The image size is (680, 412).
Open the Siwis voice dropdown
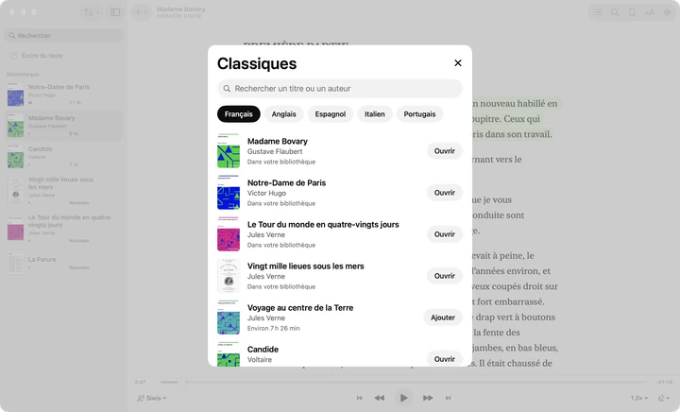click(x=152, y=398)
